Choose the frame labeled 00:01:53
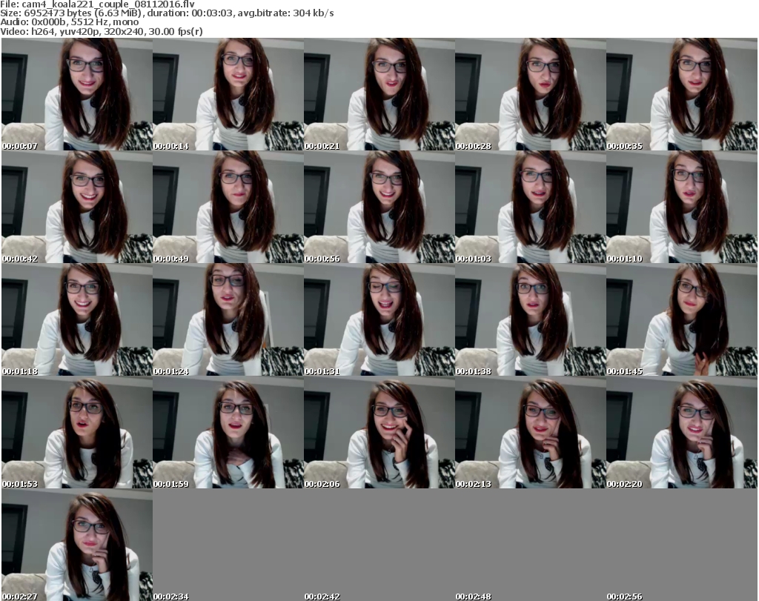The width and height of the screenshot is (759, 601). 77,432
